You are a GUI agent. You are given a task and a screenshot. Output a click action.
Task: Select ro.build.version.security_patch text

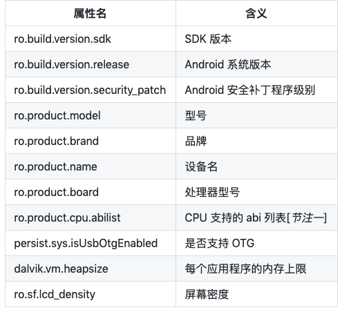point(90,90)
